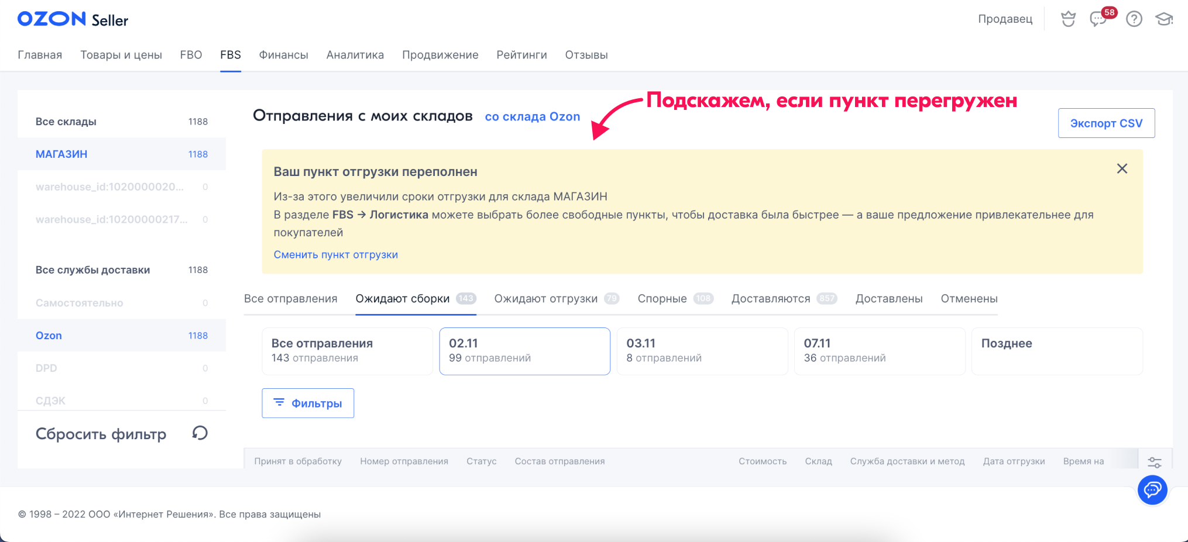Click the OZON Seller logo
Screen dimensions: 1188x542
coord(73,19)
